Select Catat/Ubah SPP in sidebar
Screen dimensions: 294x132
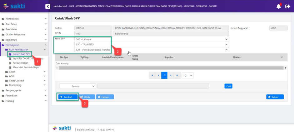21,54
